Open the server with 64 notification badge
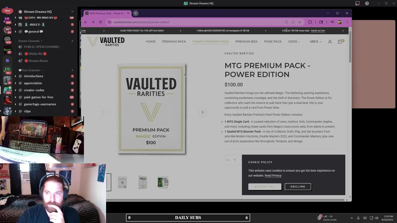This screenshot has width=397, height=223. tap(7, 30)
